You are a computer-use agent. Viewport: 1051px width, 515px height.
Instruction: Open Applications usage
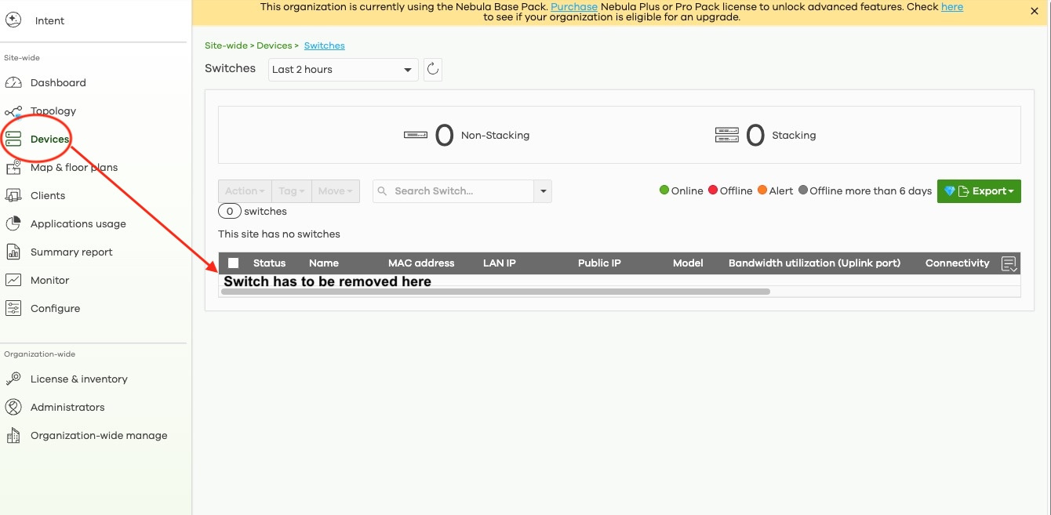tap(78, 223)
